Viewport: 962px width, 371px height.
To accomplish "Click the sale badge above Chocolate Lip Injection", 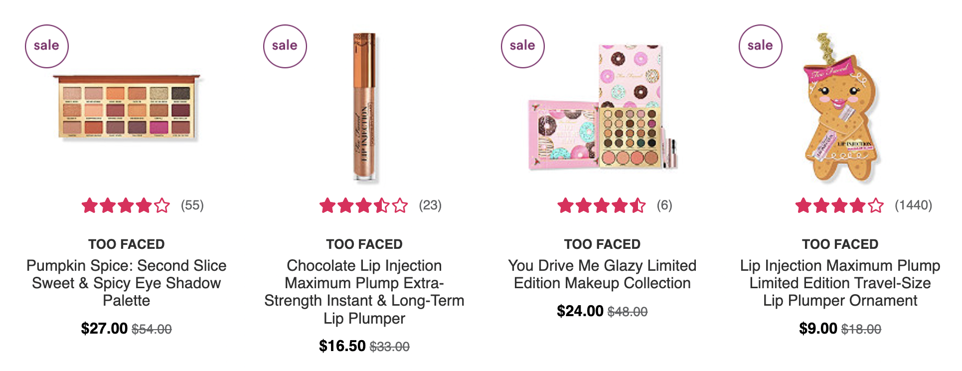I will (x=285, y=46).
